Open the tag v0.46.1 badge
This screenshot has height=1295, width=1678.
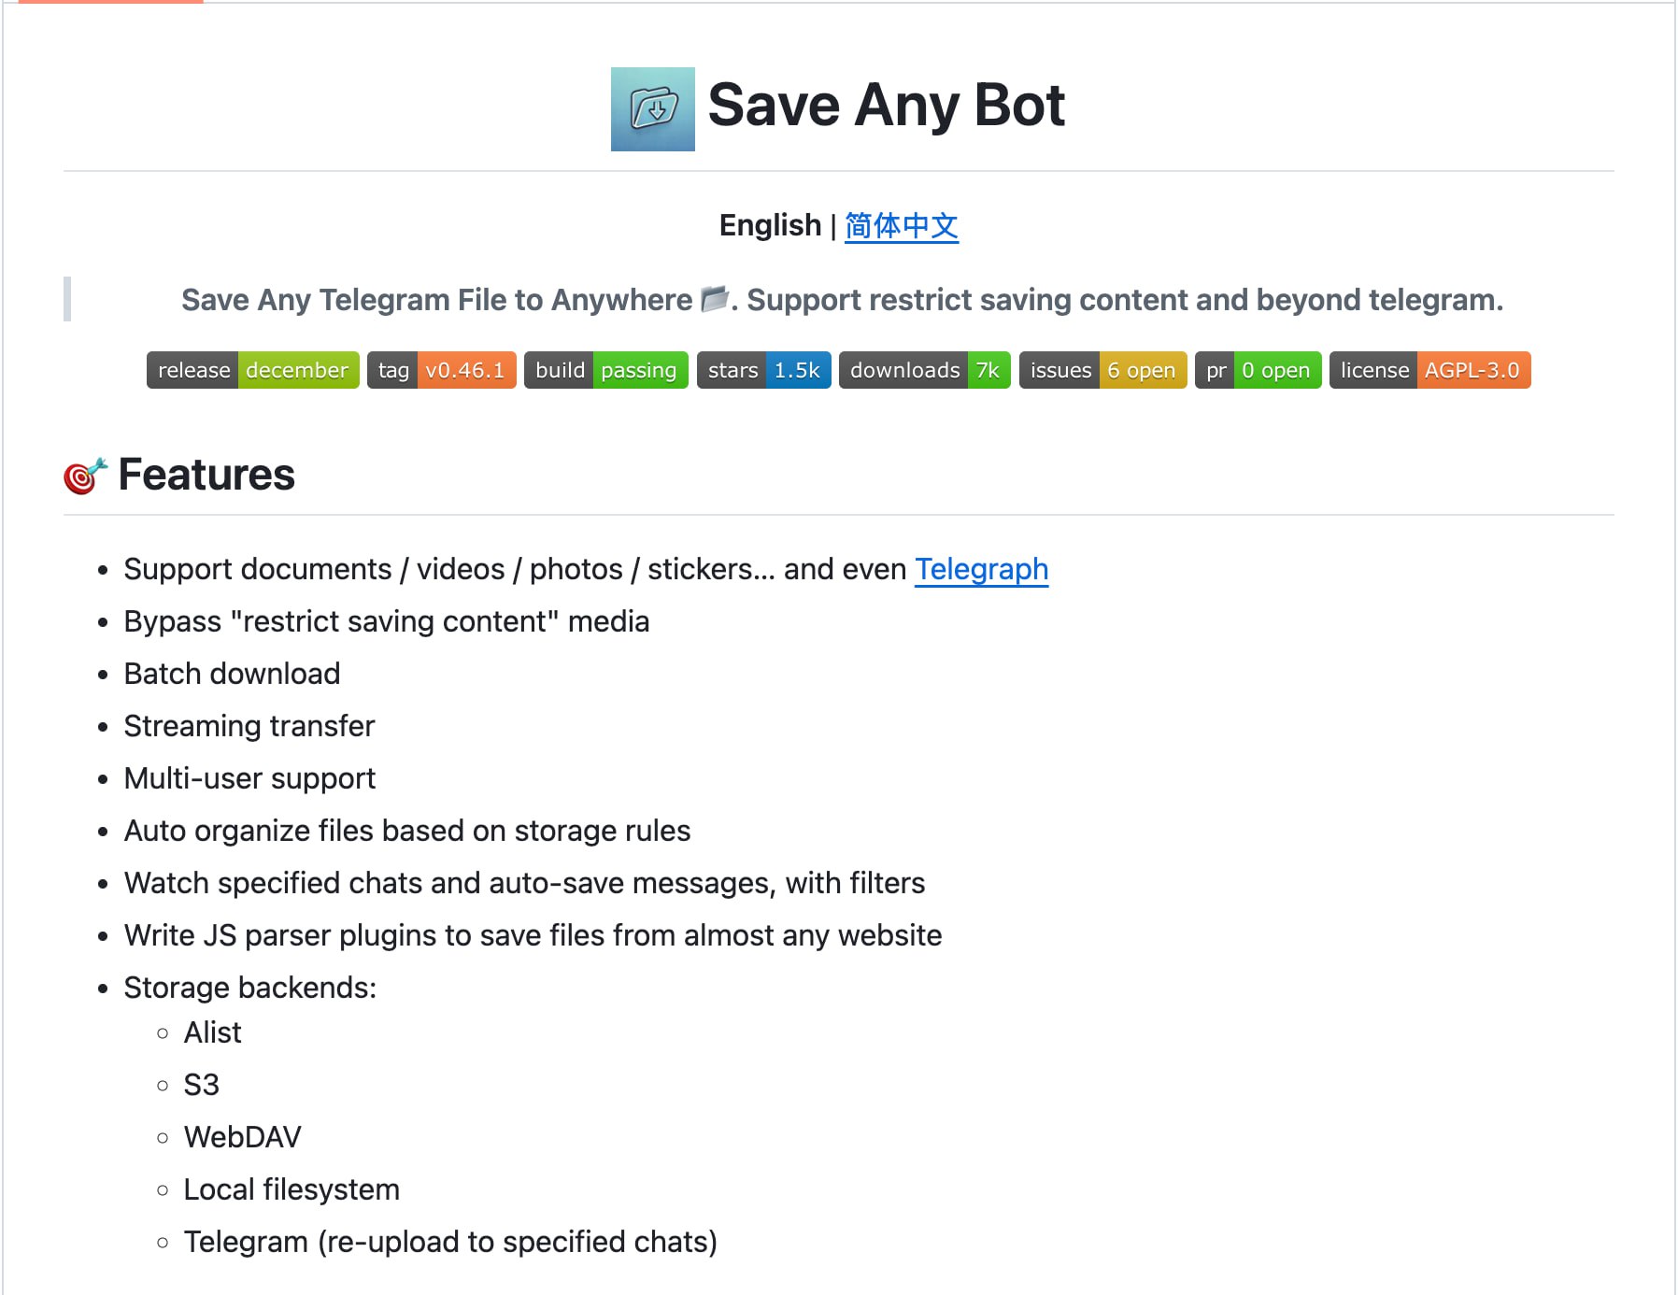click(441, 370)
